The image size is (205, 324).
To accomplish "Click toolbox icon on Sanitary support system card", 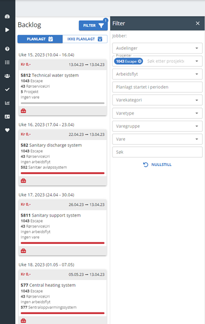I will point(24,251).
